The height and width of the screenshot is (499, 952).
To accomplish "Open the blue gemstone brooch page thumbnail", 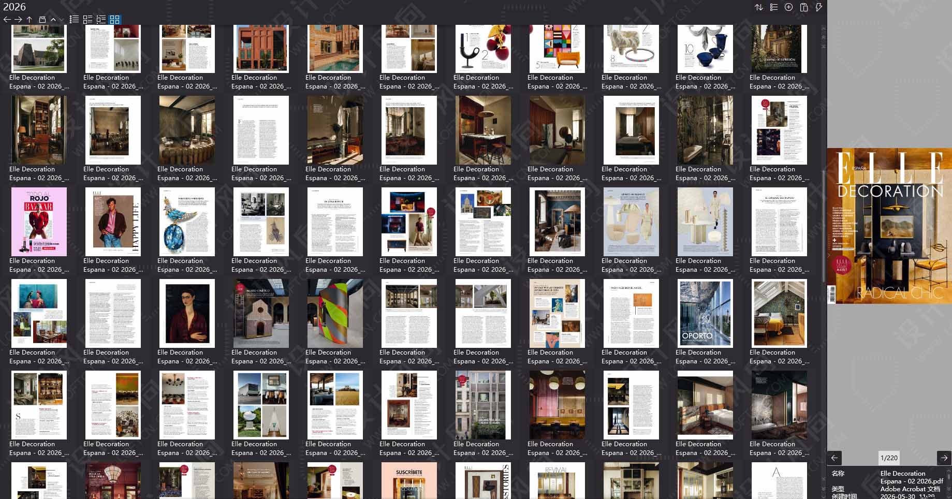I will (x=187, y=222).
